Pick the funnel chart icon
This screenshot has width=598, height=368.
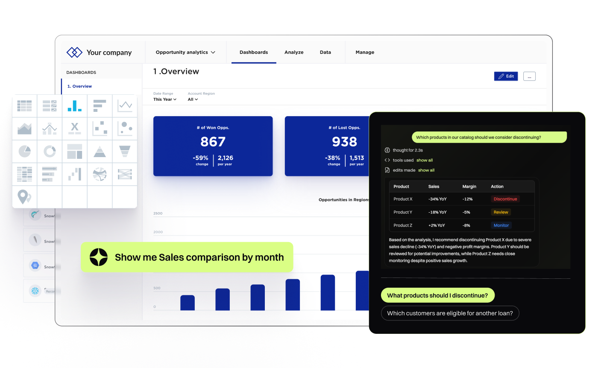coord(124,151)
